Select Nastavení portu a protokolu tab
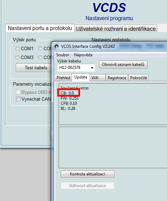This screenshot has width=167, height=201. coord(40,28)
